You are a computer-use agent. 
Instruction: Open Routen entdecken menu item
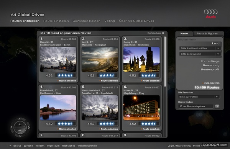(25, 21)
